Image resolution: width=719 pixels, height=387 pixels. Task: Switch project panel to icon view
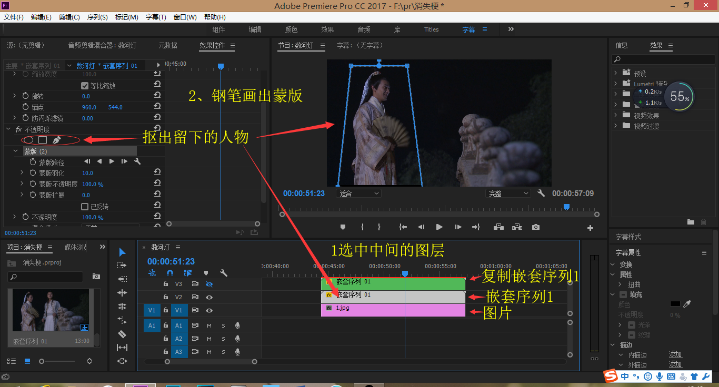(27, 361)
